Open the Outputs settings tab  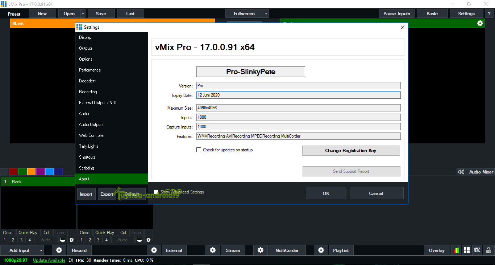pos(112,48)
